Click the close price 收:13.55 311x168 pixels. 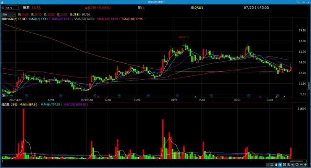[x=62, y=15]
